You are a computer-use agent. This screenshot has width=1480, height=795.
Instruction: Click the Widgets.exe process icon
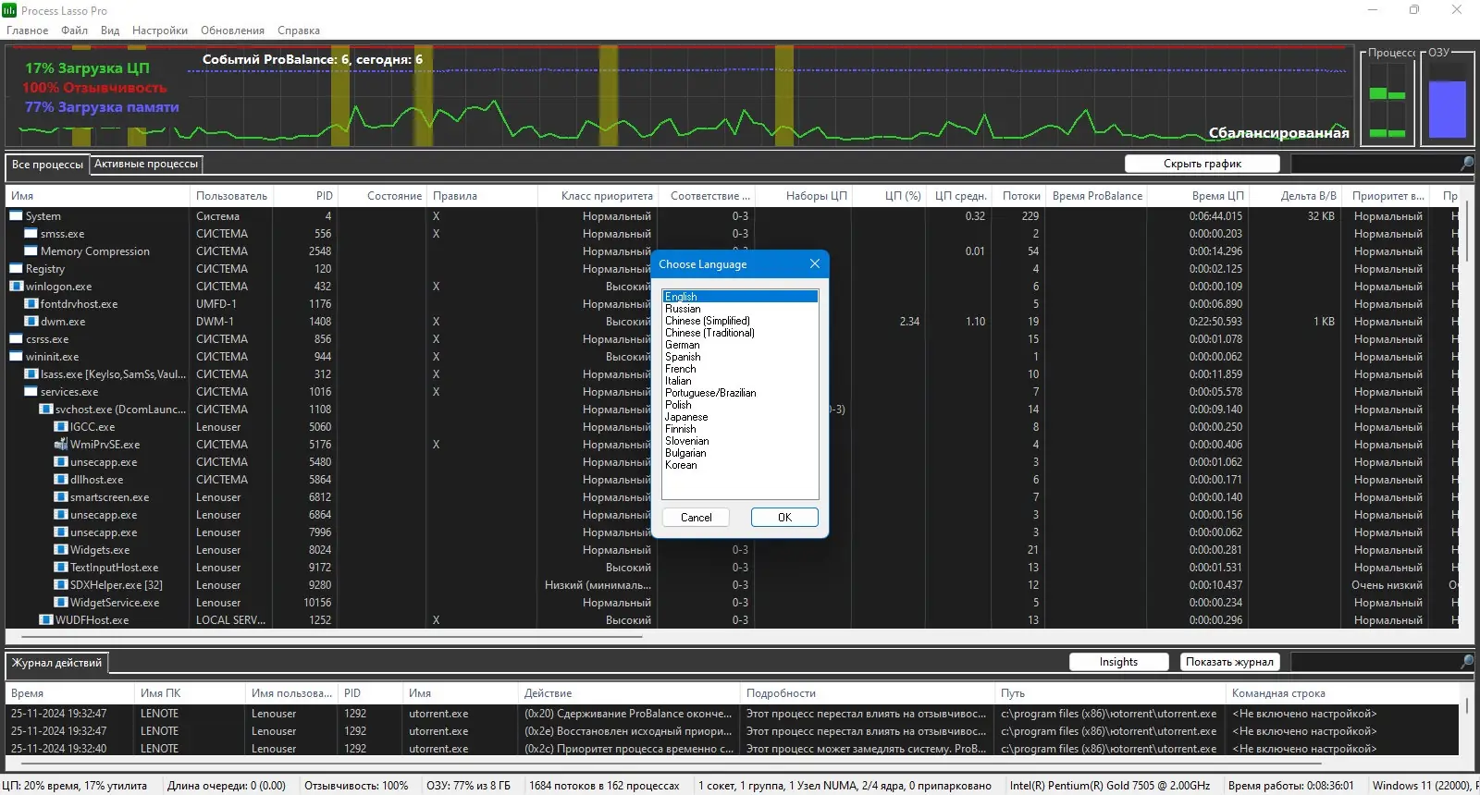[60, 550]
